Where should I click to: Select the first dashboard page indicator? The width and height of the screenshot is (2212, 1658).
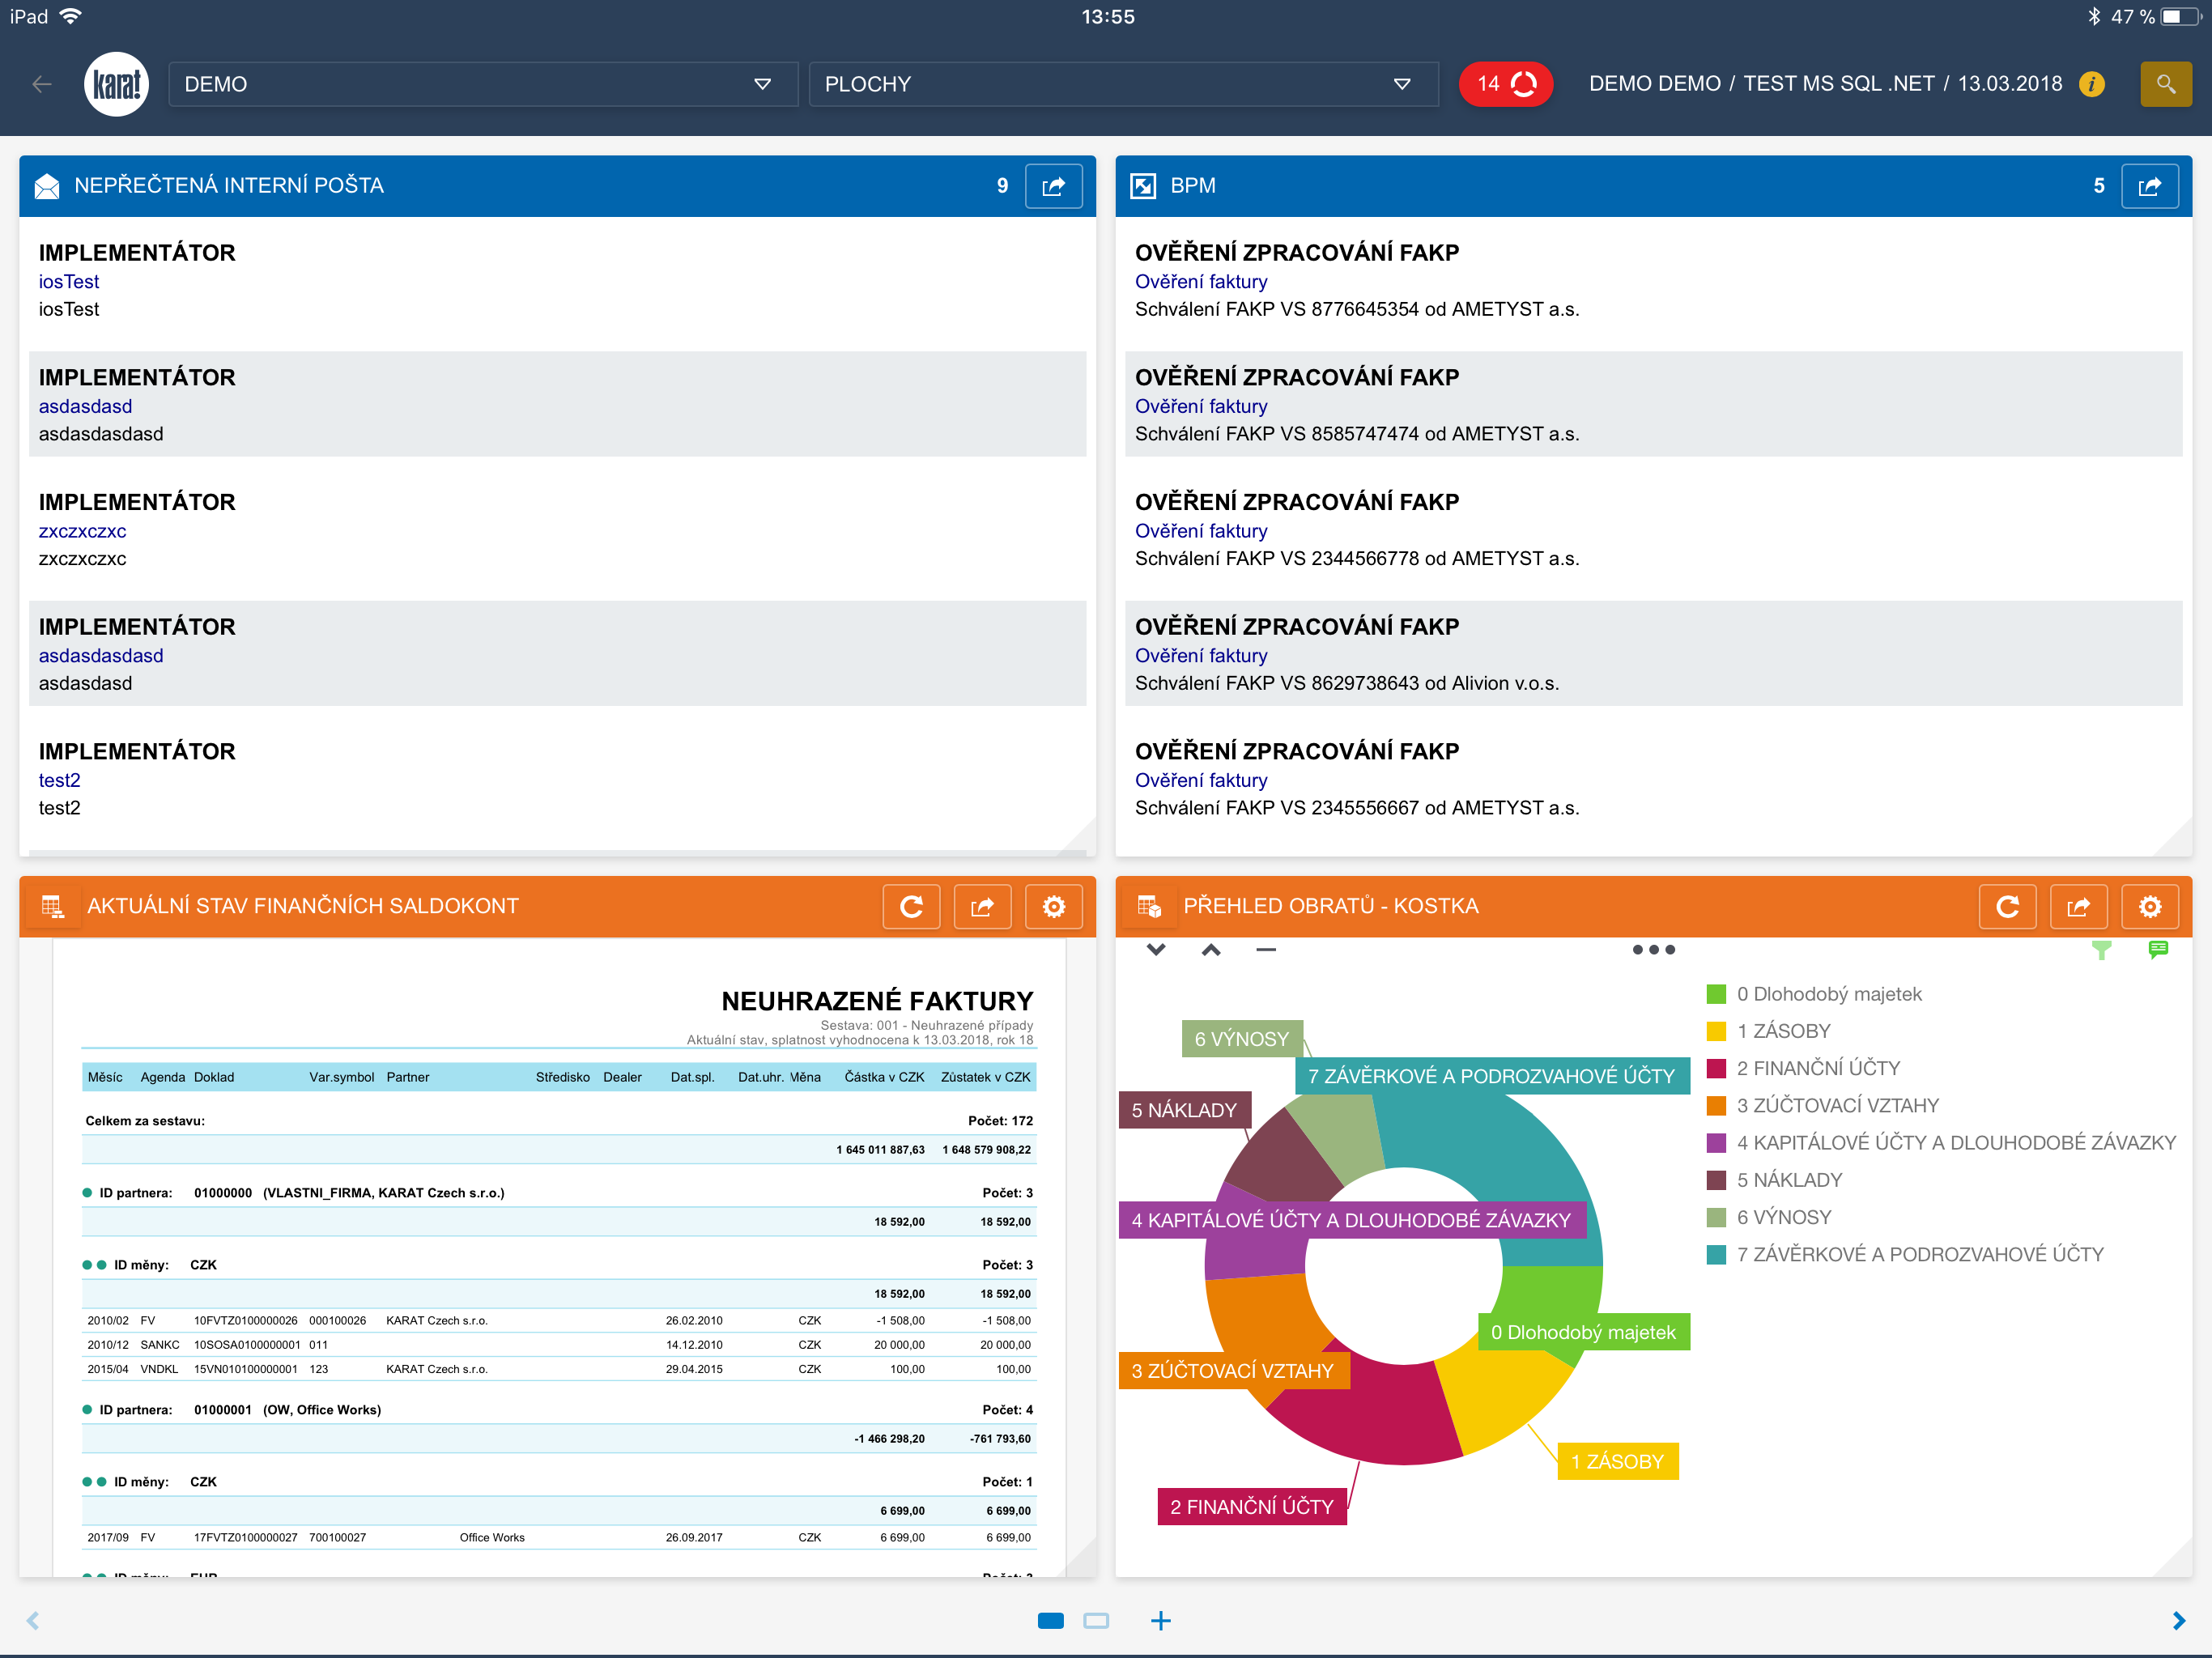pos(1051,1620)
